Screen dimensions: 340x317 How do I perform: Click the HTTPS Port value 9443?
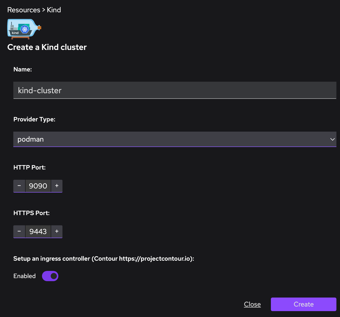point(38,231)
